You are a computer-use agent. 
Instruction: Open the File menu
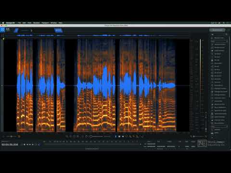tap(19, 23)
